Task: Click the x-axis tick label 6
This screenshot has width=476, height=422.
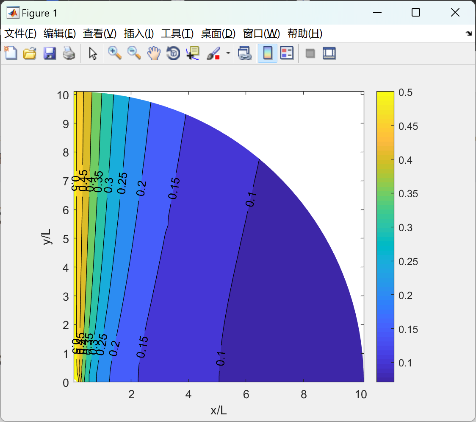Action: 246,394
